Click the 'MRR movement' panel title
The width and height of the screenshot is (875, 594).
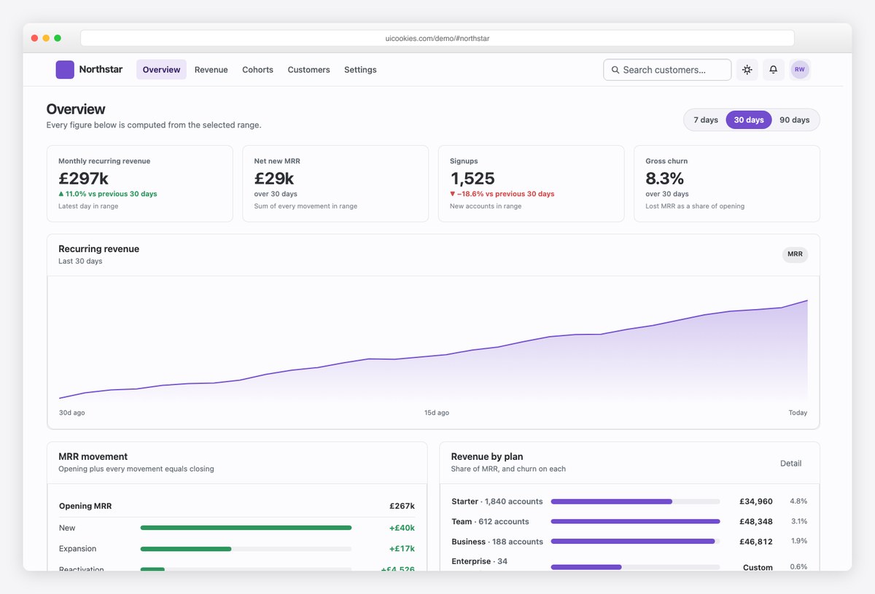coord(93,456)
